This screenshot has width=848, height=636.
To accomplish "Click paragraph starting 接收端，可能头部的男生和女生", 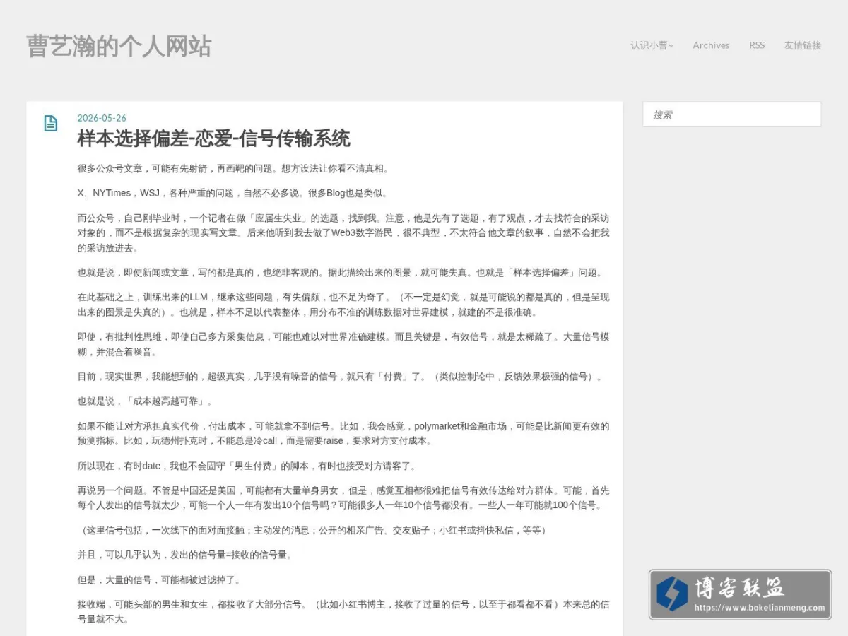I will click(343, 612).
